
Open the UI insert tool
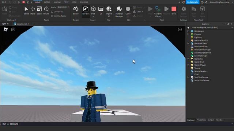(x=101, y=11)
